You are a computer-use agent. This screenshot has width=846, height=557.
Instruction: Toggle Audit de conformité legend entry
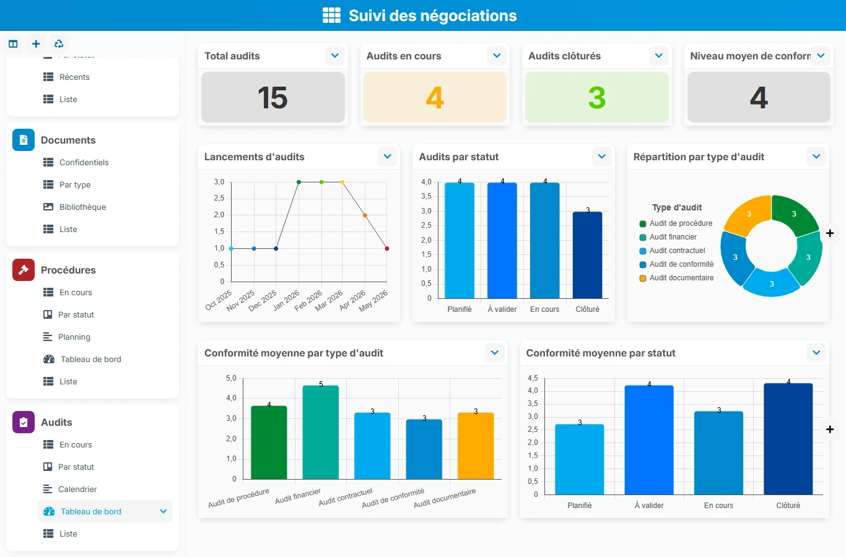[x=676, y=264]
